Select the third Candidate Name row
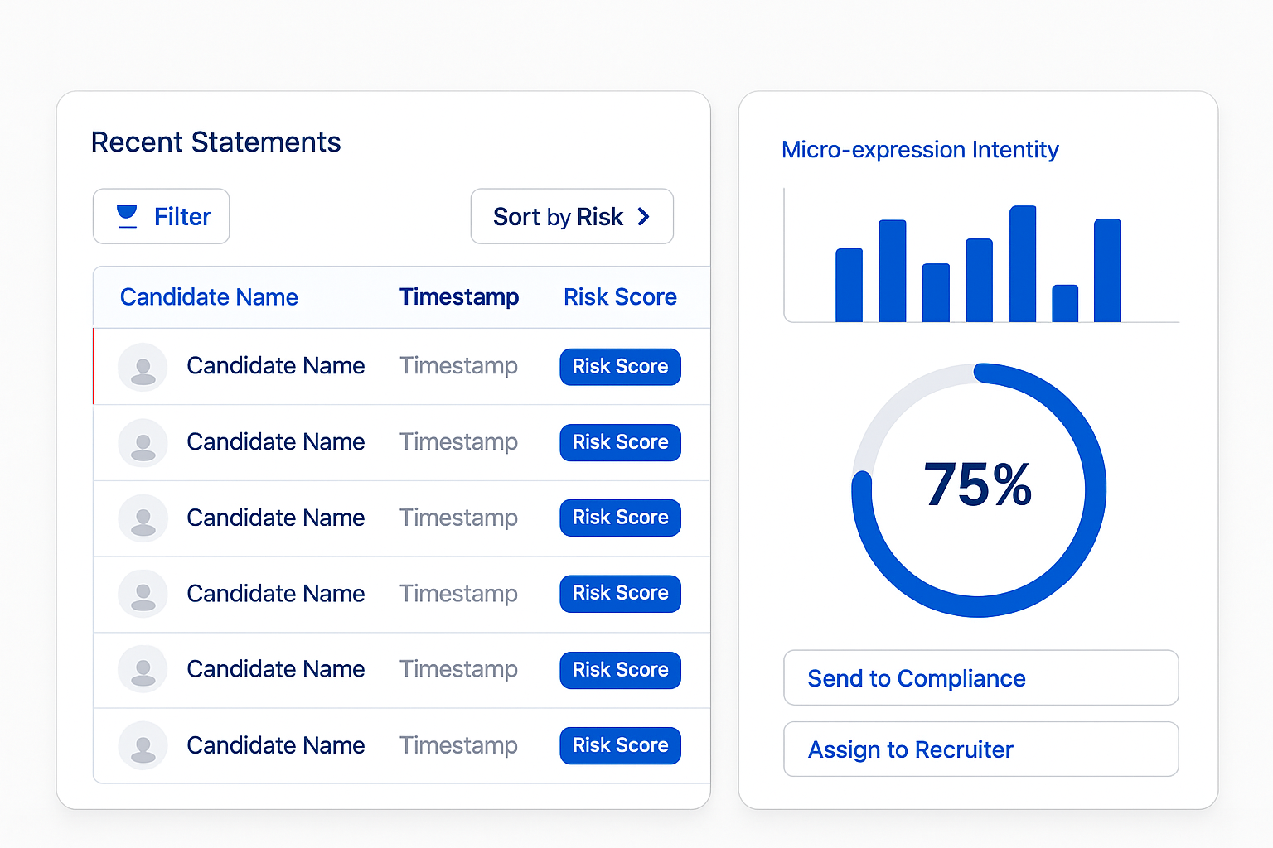This screenshot has height=848, width=1273. [x=401, y=518]
